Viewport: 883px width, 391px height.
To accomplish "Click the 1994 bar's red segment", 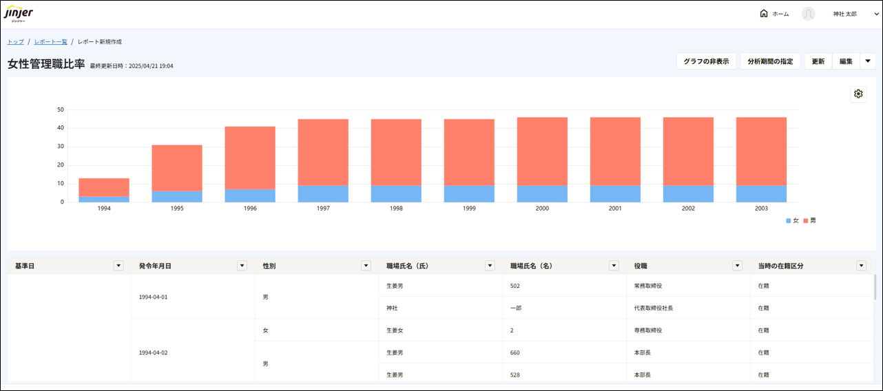I will [x=104, y=187].
